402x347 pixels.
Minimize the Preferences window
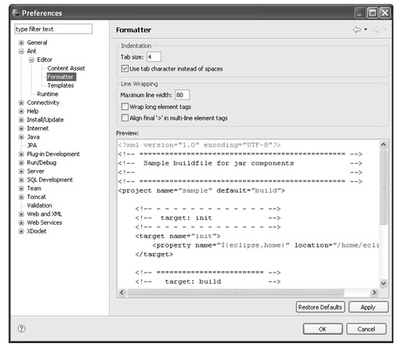(x=360, y=13)
